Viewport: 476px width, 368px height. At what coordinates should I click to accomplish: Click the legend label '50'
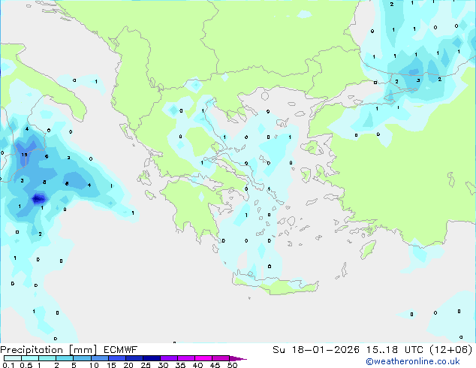pos(232,365)
